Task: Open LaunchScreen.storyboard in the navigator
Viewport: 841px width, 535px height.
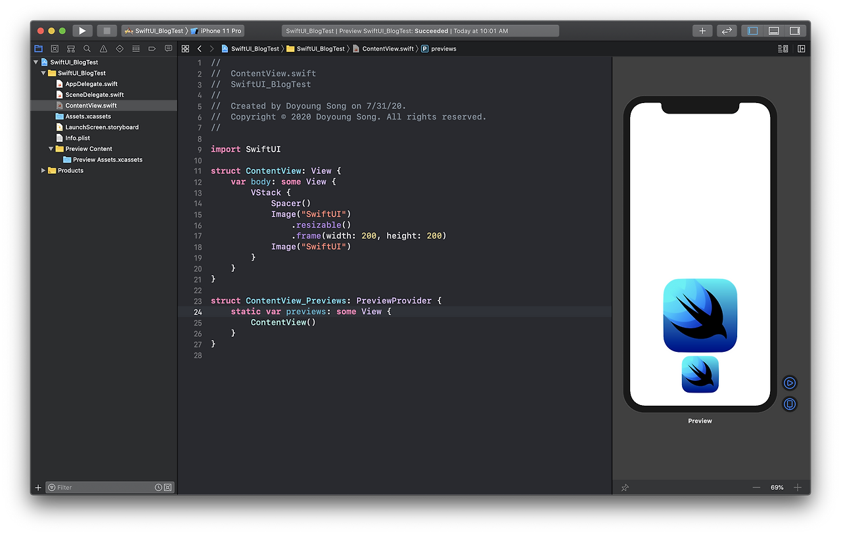Action: tap(102, 127)
